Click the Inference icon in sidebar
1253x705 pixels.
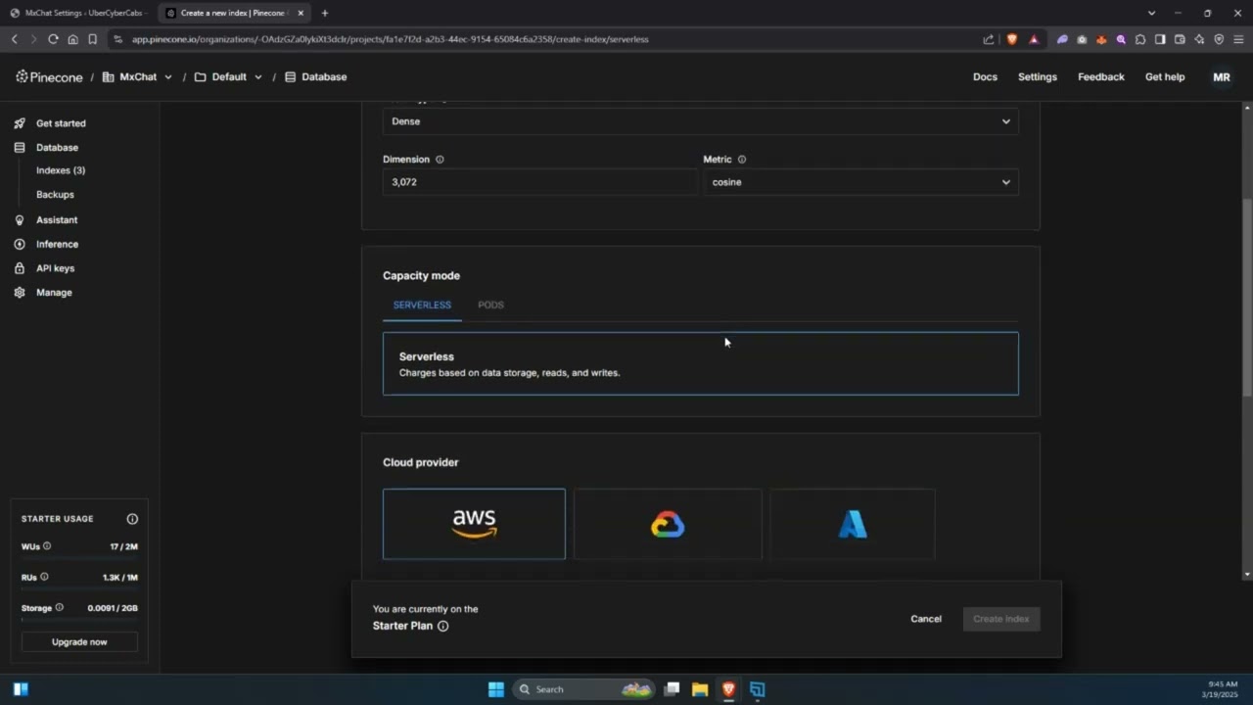(x=20, y=244)
